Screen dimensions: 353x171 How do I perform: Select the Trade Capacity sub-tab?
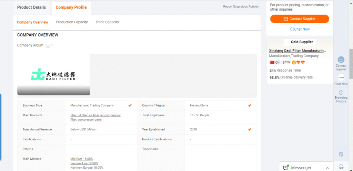point(107,22)
